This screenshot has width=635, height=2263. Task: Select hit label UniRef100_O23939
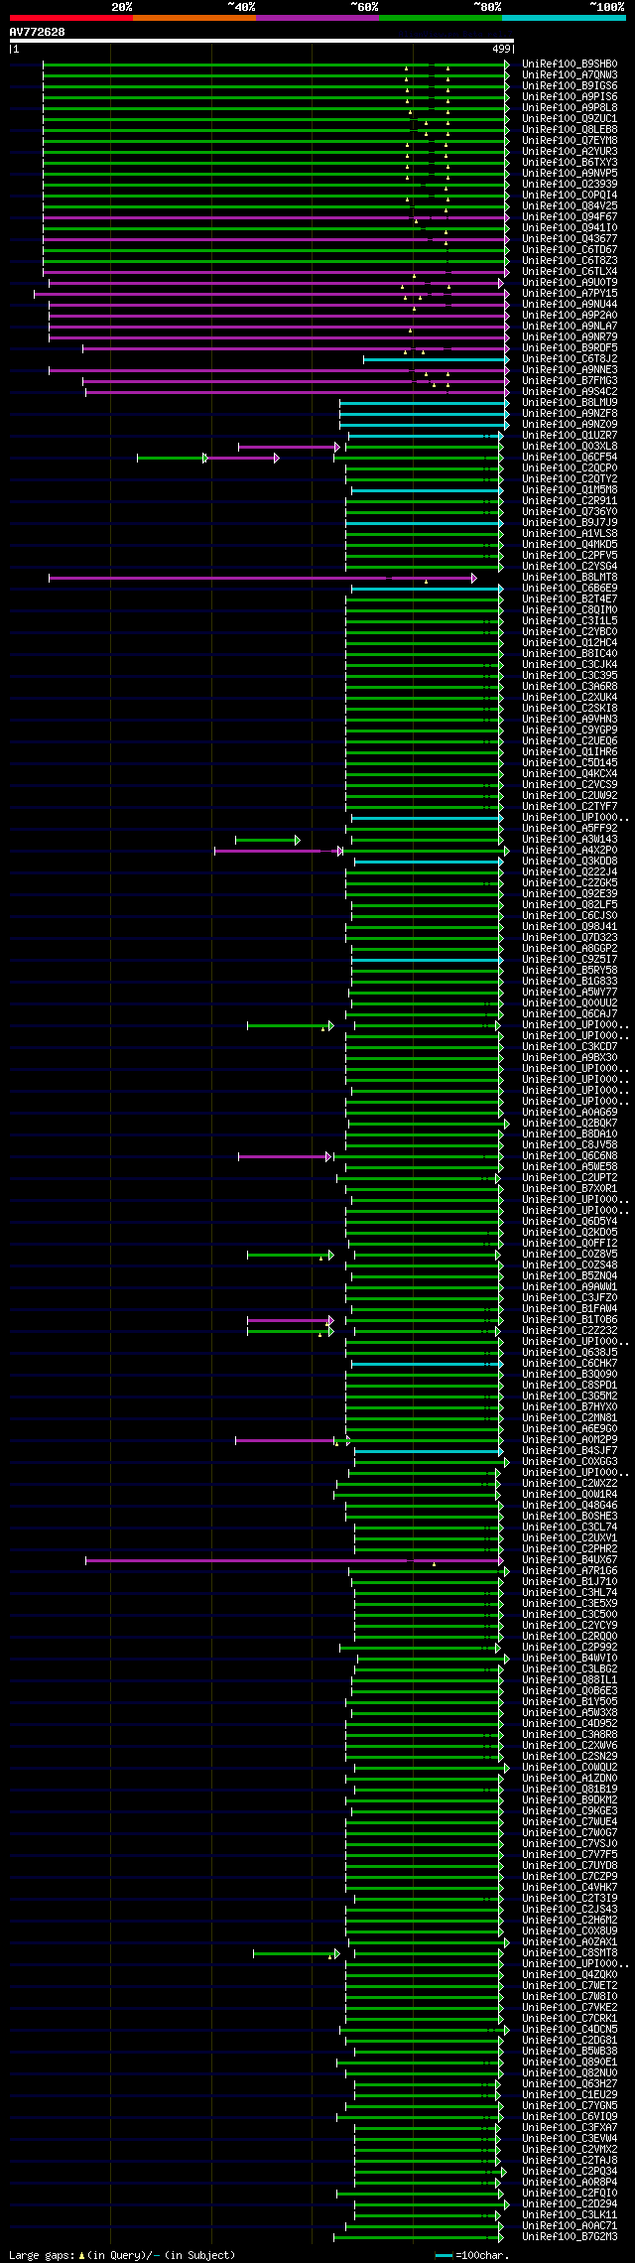570,185
